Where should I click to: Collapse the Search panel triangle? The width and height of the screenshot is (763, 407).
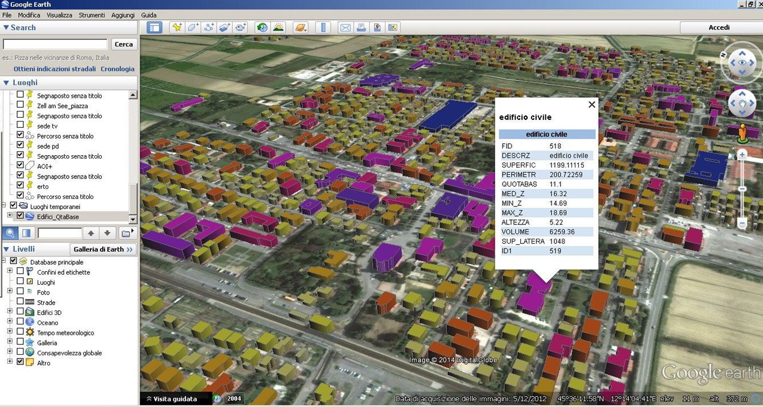click(6, 27)
